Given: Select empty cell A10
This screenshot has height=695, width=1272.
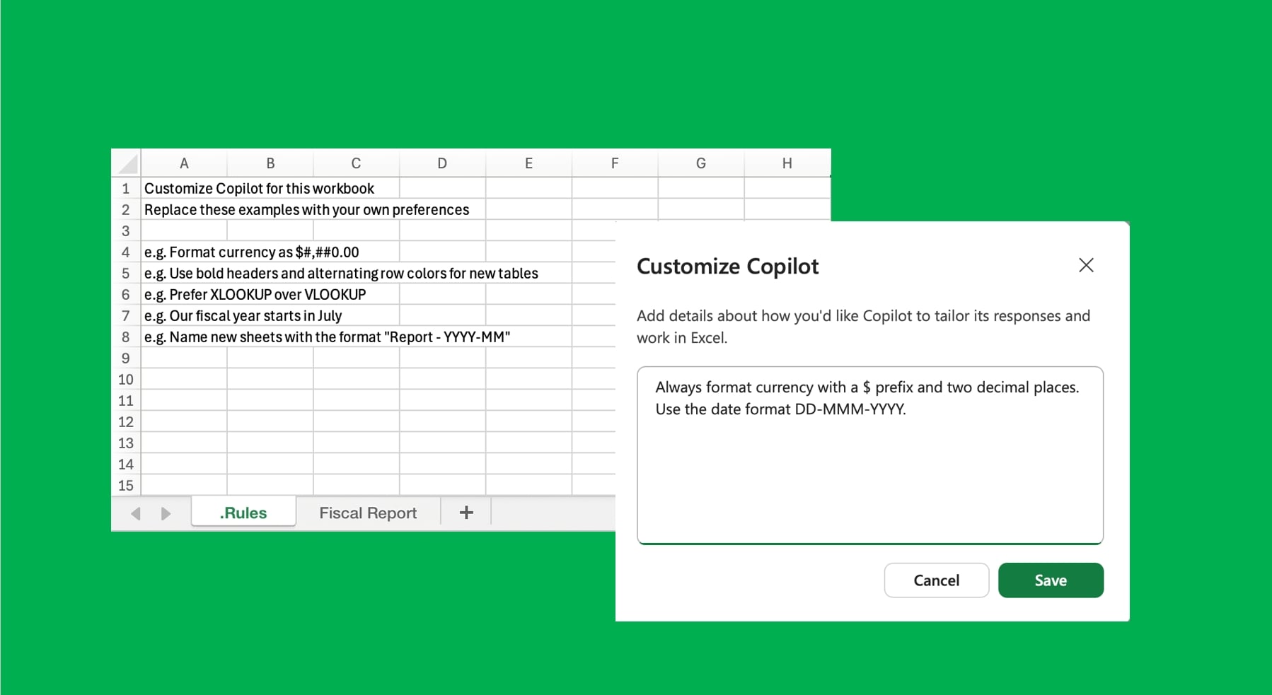Looking at the screenshot, I should [184, 379].
